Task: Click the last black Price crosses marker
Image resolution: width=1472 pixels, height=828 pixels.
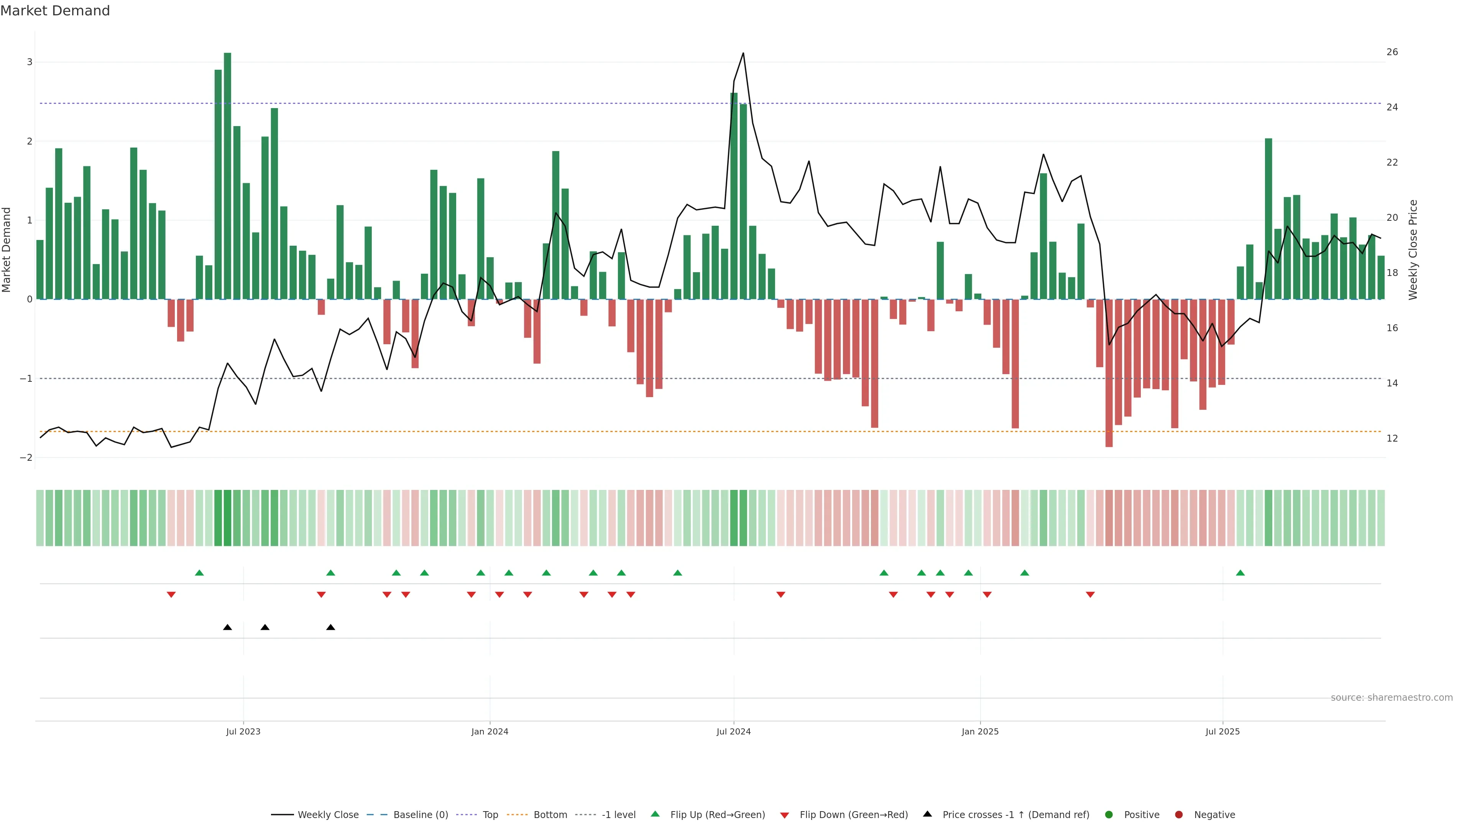Action: (330, 628)
